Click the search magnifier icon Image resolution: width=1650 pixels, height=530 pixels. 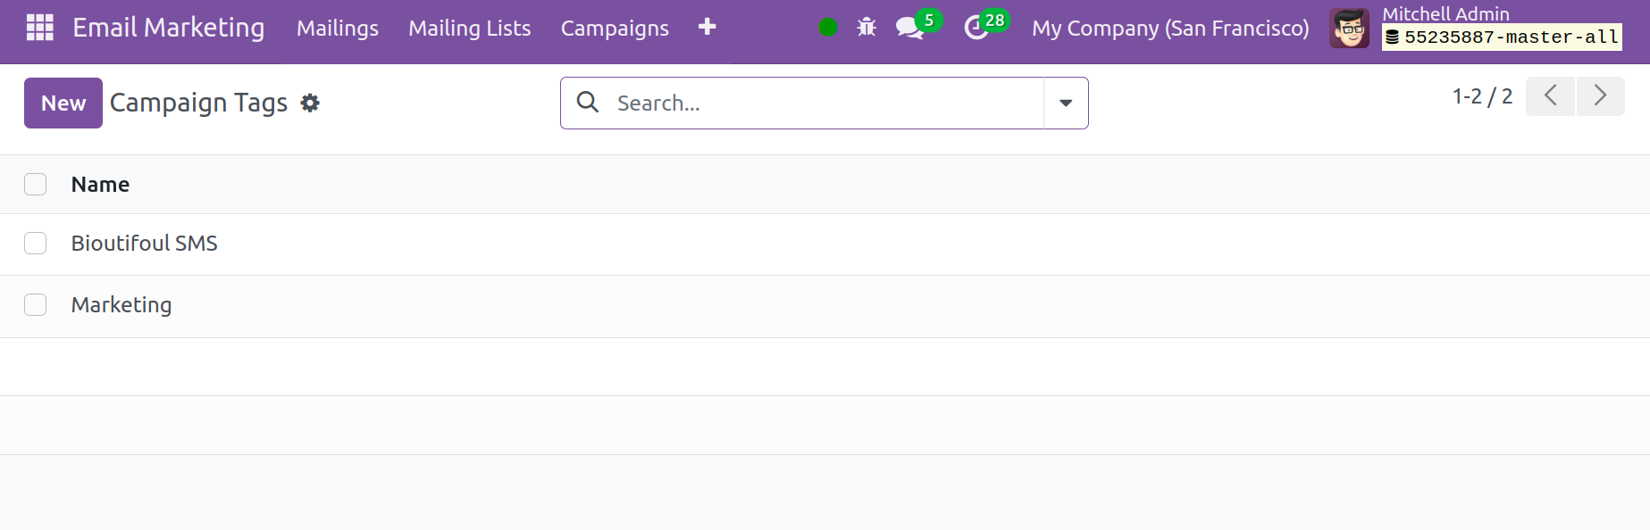tap(588, 103)
